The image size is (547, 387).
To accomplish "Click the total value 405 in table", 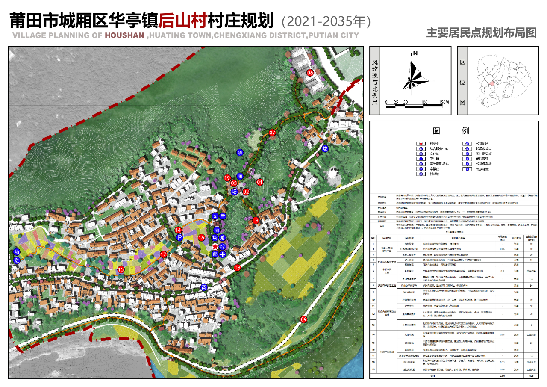I will click(531, 375).
